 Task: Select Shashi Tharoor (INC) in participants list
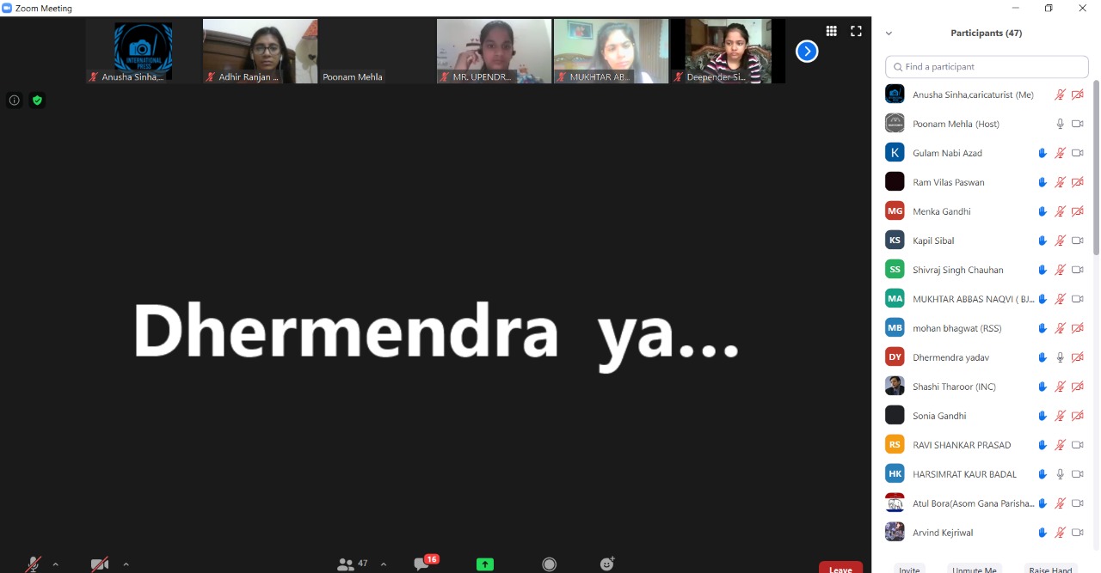tap(954, 387)
